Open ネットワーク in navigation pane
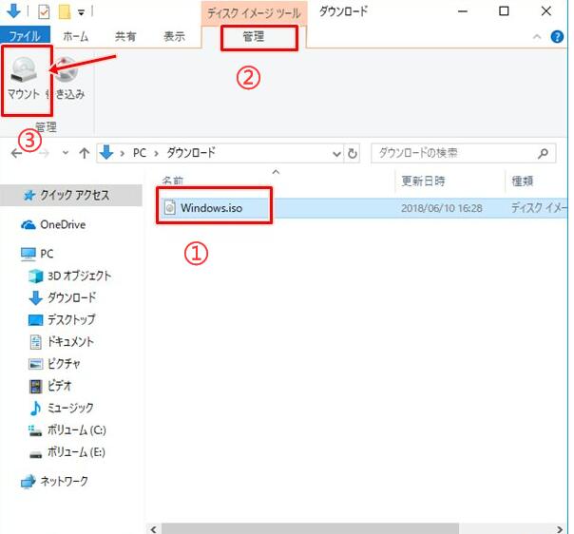 tap(54, 482)
